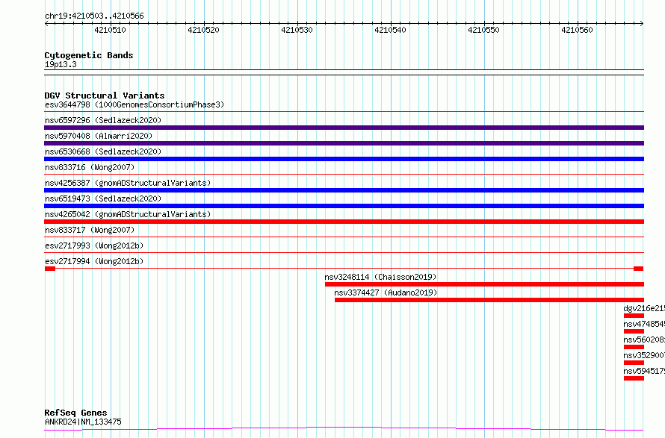
Task: Open the nsv833716 (Wong2007) label
Action: click(x=90, y=167)
